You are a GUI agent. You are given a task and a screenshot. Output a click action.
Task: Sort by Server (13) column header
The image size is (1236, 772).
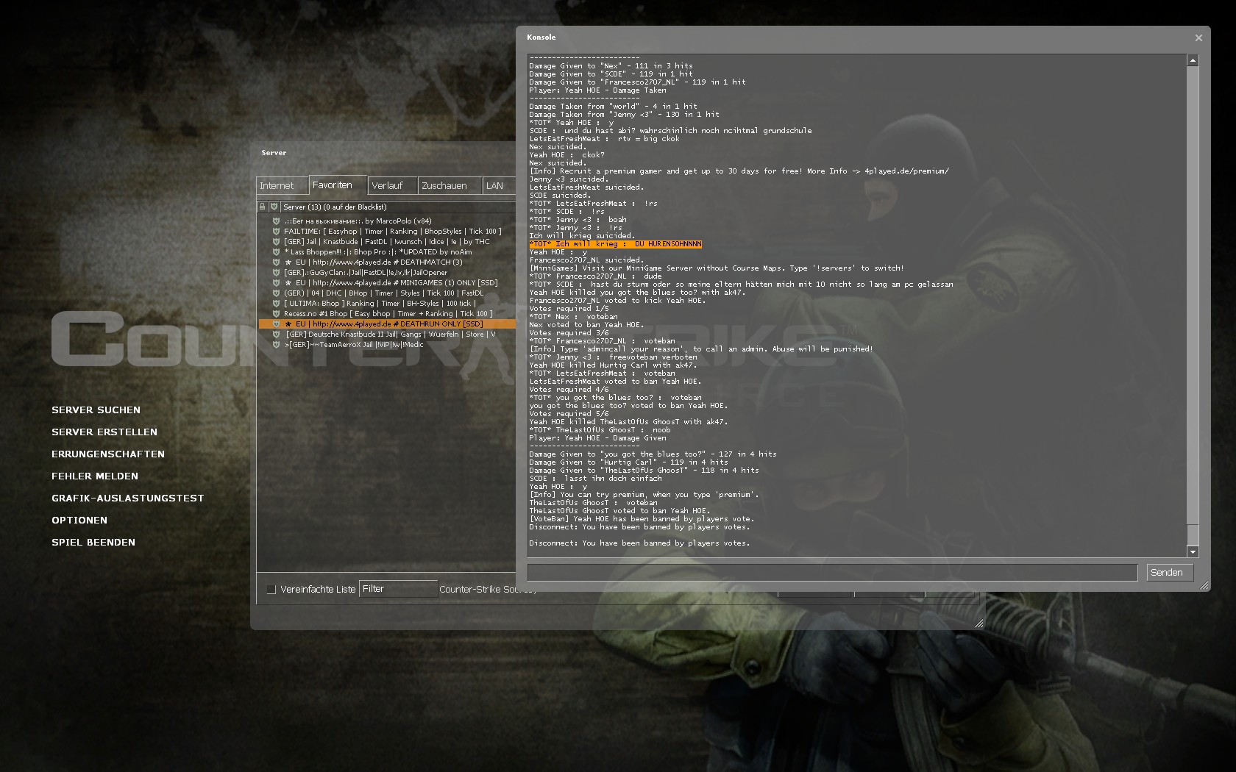point(397,207)
